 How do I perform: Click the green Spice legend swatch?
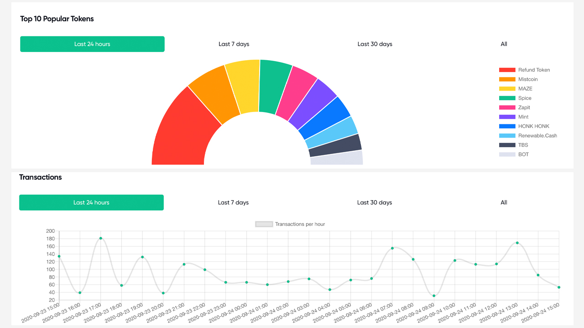pyautogui.click(x=507, y=98)
